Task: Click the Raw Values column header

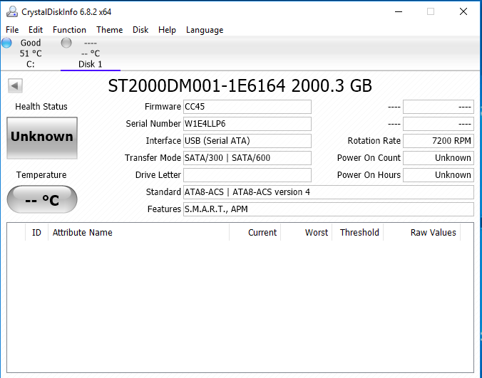Action: tap(422, 233)
